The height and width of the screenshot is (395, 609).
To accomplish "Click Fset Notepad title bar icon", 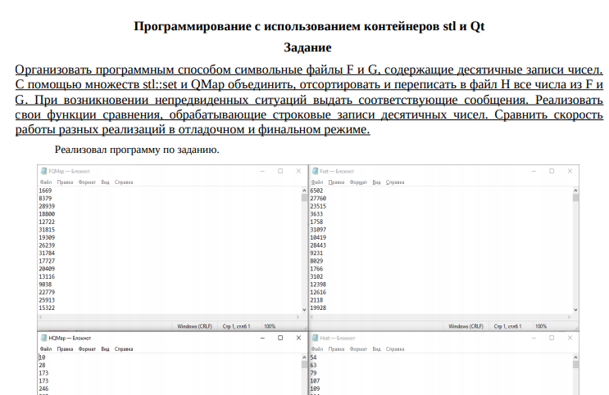I will [315, 171].
